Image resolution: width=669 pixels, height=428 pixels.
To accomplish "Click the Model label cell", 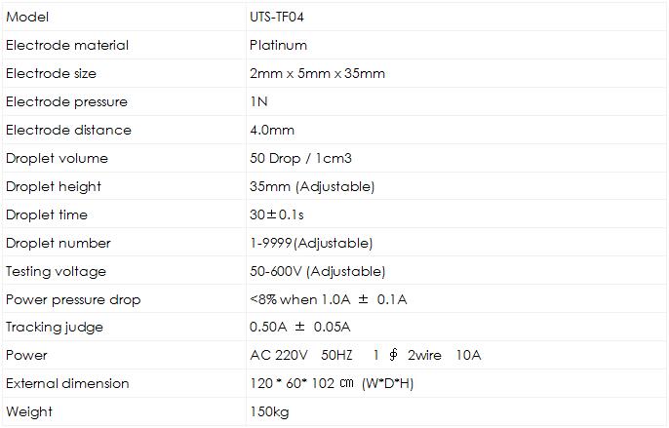I will (x=27, y=17).
